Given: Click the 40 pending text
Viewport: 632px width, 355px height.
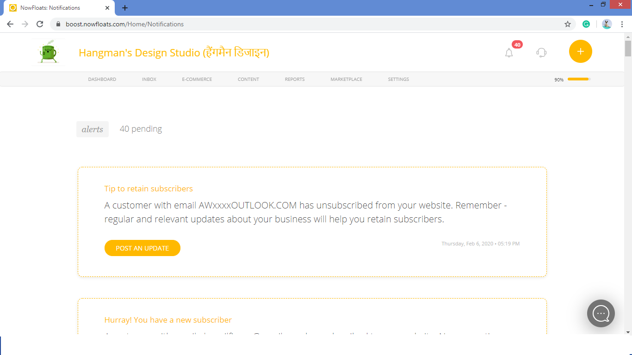Looking at the screenshot, I should 141,129.
